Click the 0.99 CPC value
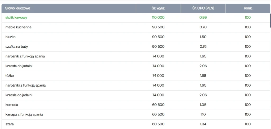271x129 pixels. click(x=203, y=17)
